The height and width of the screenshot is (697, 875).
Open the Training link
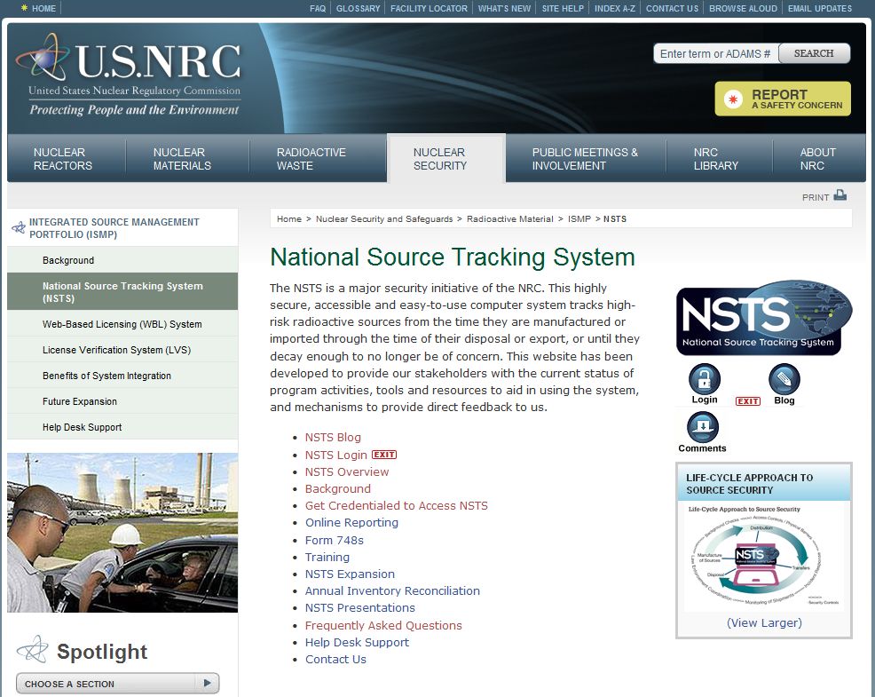click(x=327, y=557)
